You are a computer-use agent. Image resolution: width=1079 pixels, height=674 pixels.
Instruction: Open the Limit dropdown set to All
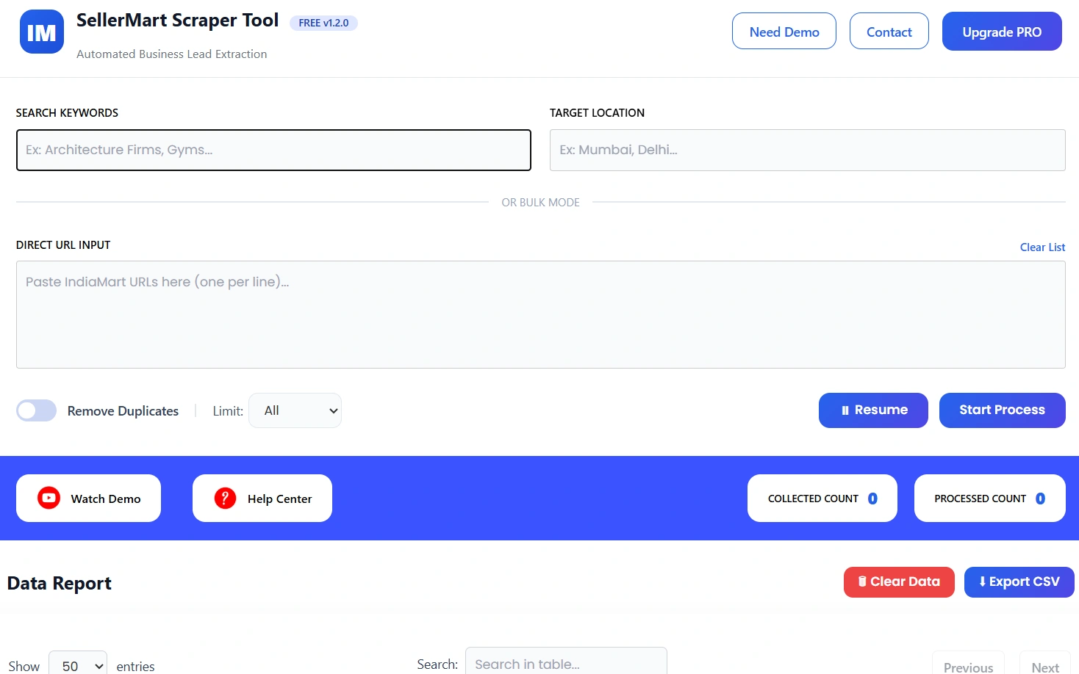[x=295, y=410]
